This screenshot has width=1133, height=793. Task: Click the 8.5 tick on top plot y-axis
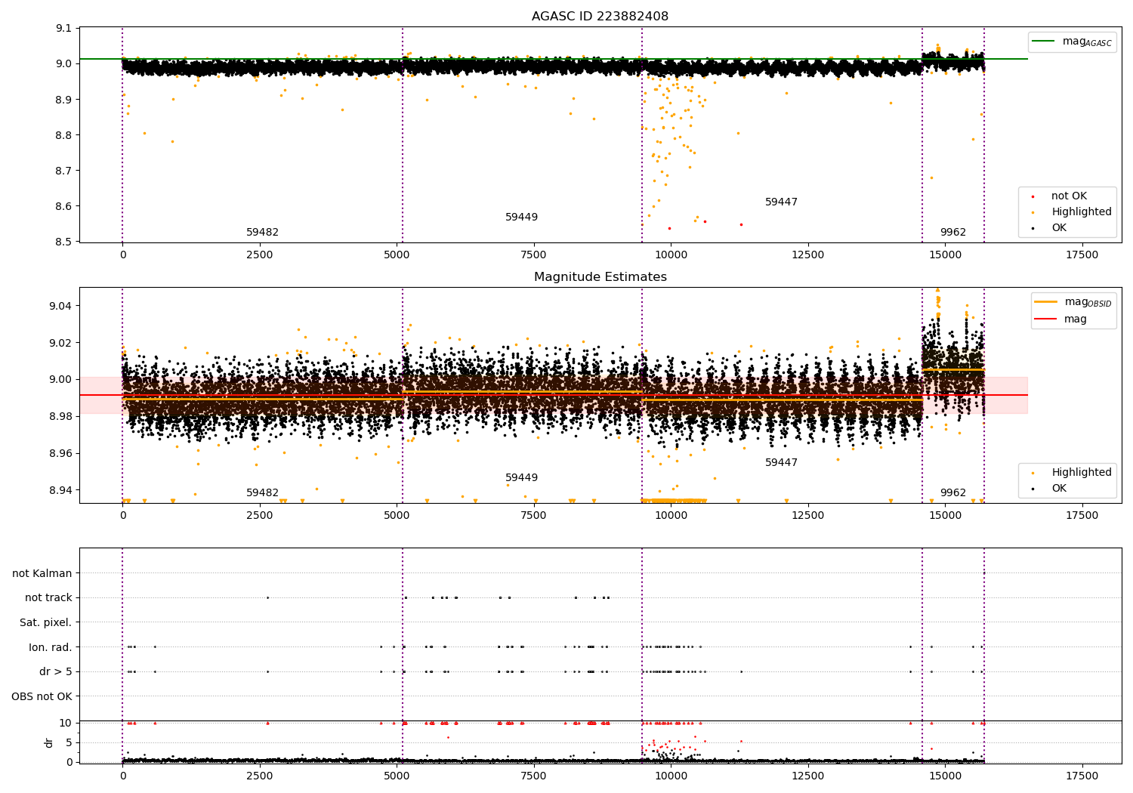(x=63, y=242)
